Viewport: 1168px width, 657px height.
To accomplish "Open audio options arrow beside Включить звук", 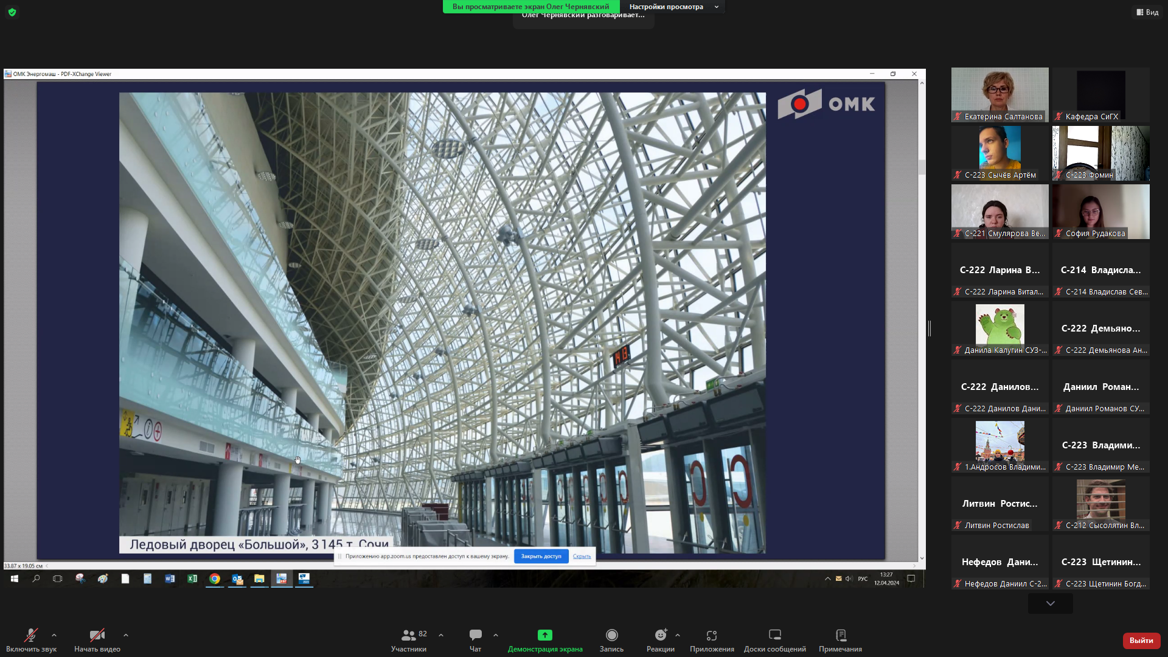I will point(54,635).
